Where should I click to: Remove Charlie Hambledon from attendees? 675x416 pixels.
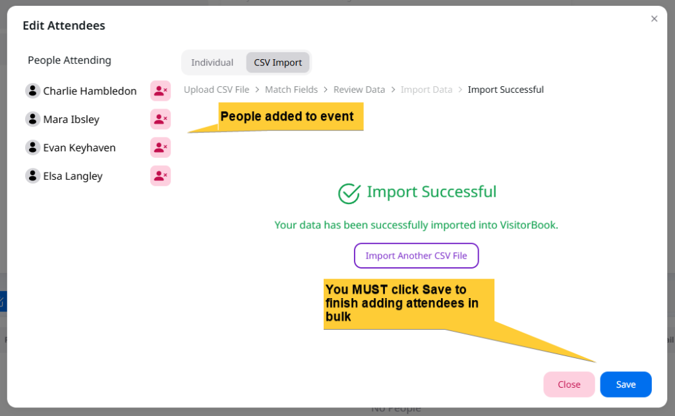pos(160,91)
